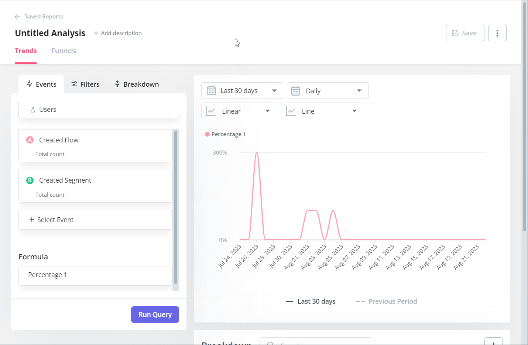Screen dimensions: 528x345
Task: Open the Breakdown tab
Action: pos(137,84)
